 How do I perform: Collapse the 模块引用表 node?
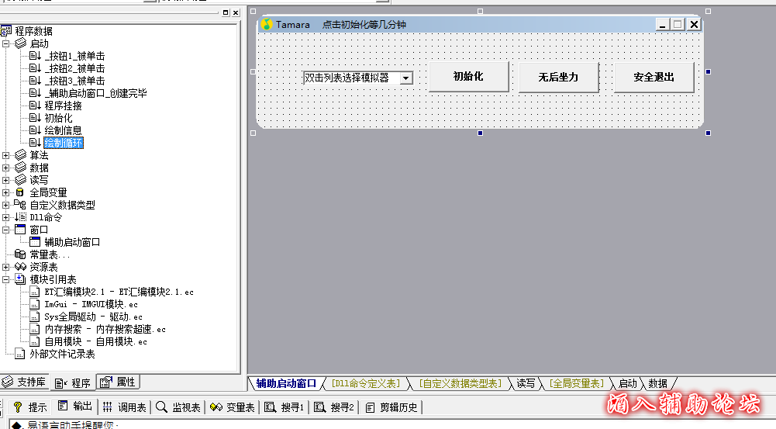click(x=6, y=279)
